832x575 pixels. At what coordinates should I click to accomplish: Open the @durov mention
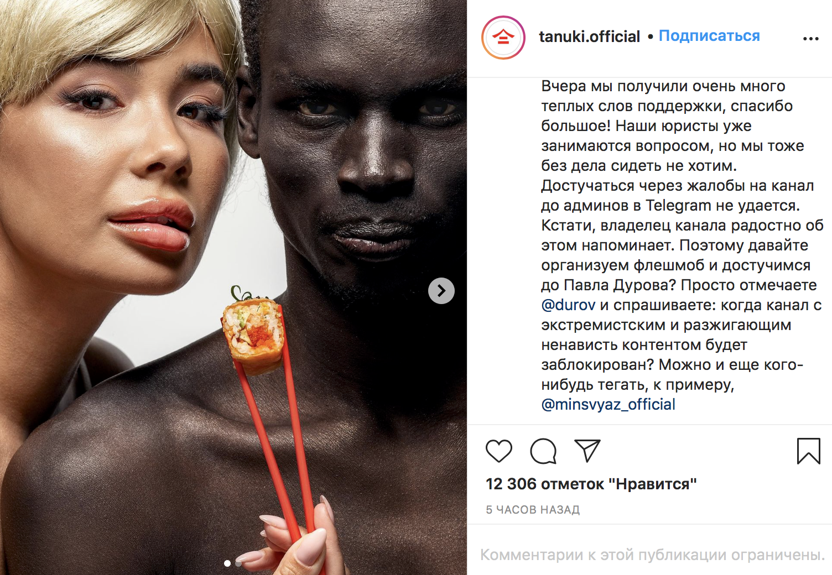[x=568, y=305]
